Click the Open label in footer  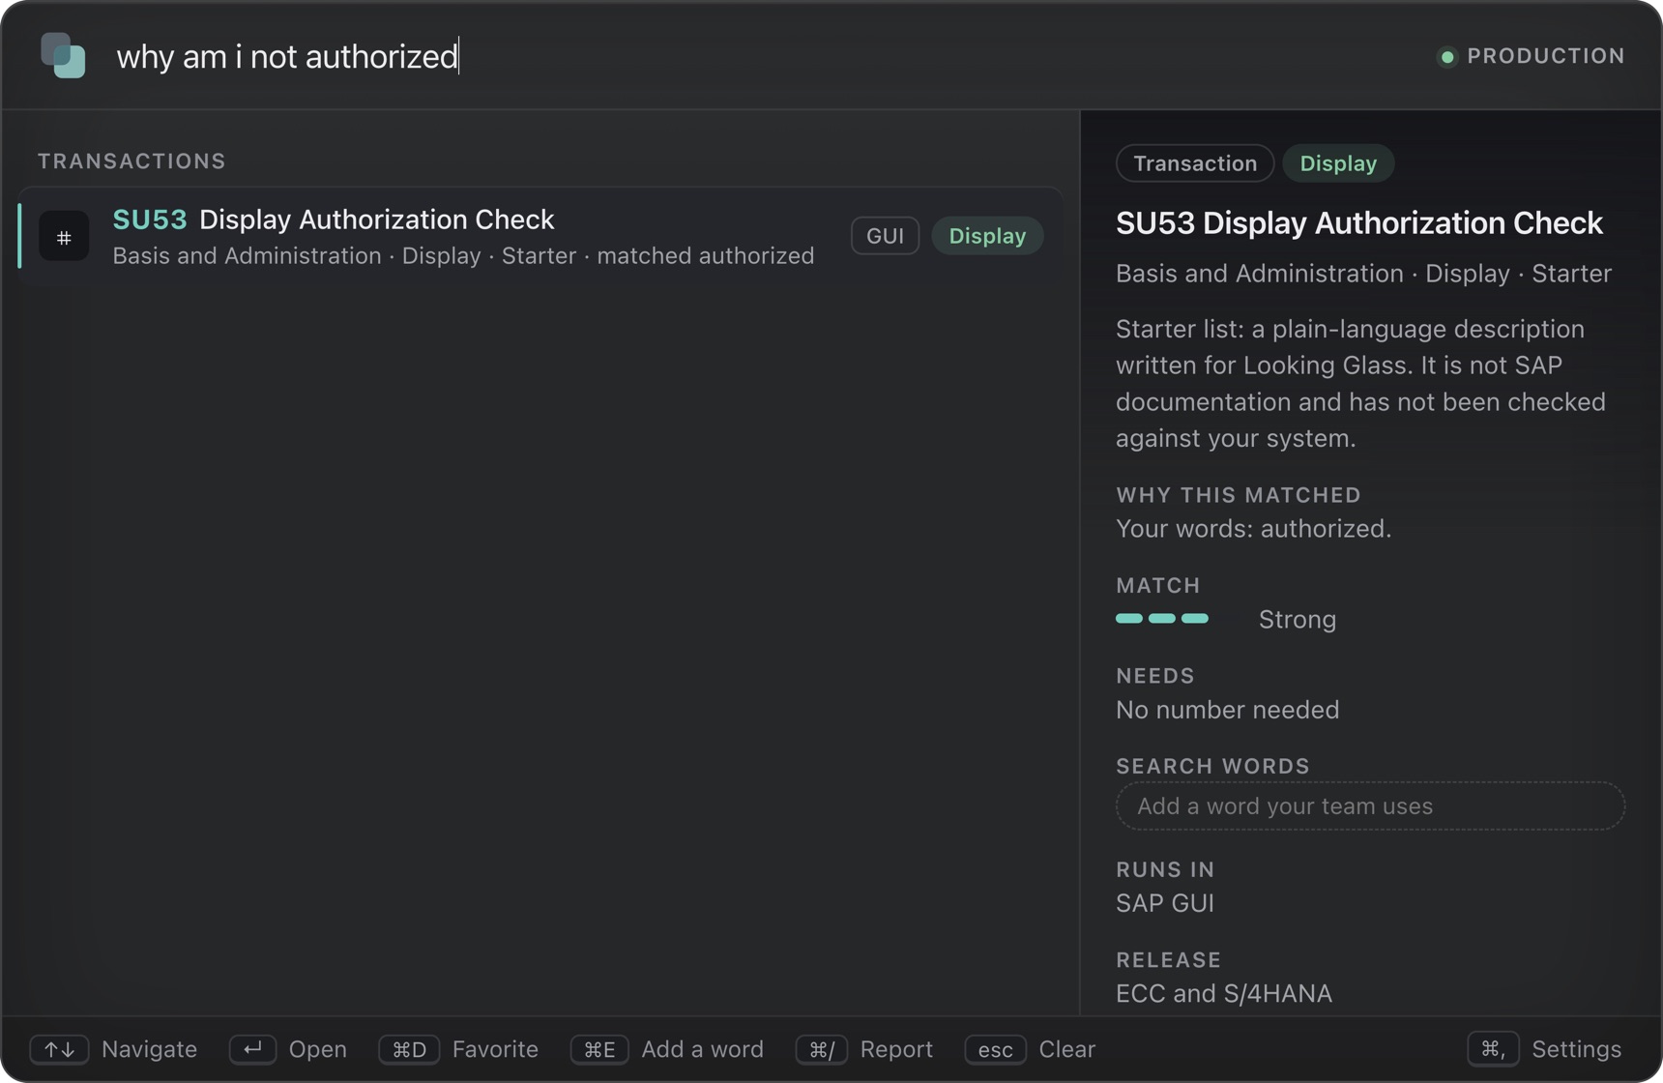coord(317,1049)
